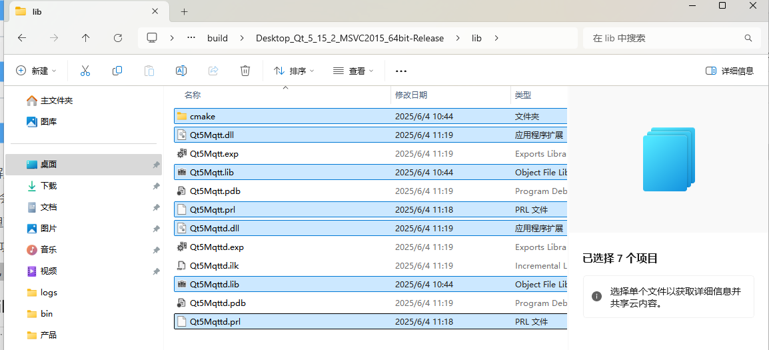Open the new tab plus button
Viewport: 769px width, 350px height.
point(185,11)
